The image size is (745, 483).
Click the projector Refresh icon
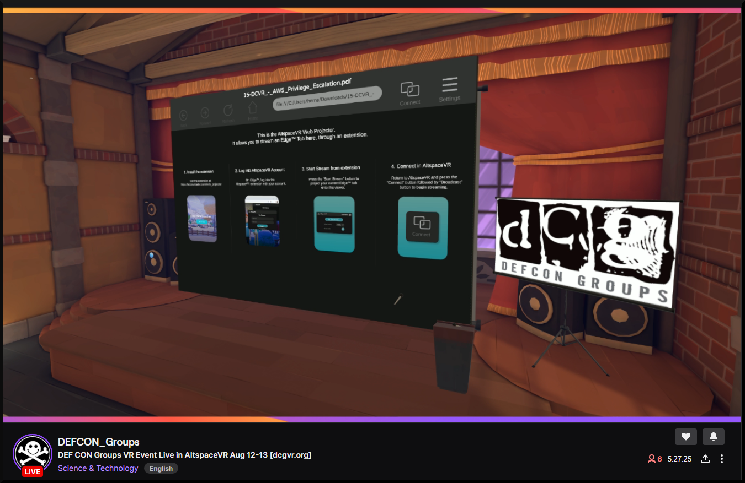click(x=228, y=111)
